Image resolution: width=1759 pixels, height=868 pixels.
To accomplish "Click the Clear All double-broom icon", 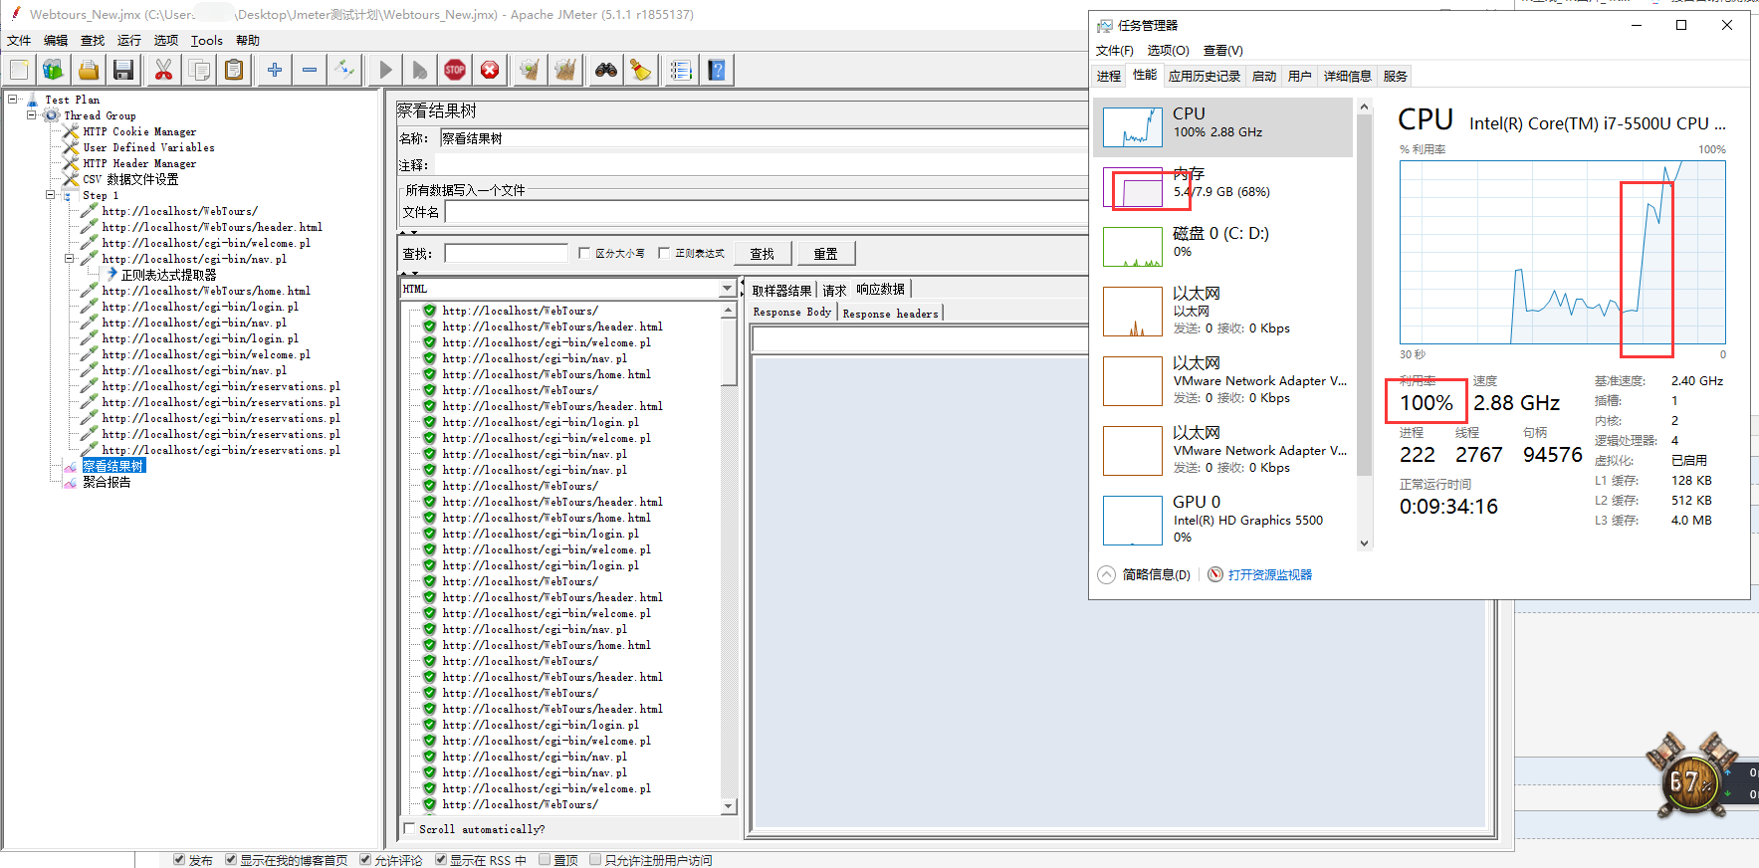I will pyautogui.click(x=565, y=70).
